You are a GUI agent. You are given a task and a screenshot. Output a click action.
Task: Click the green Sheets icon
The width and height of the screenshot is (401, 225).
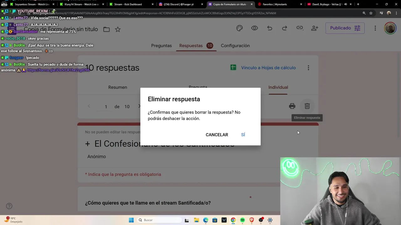233,67
